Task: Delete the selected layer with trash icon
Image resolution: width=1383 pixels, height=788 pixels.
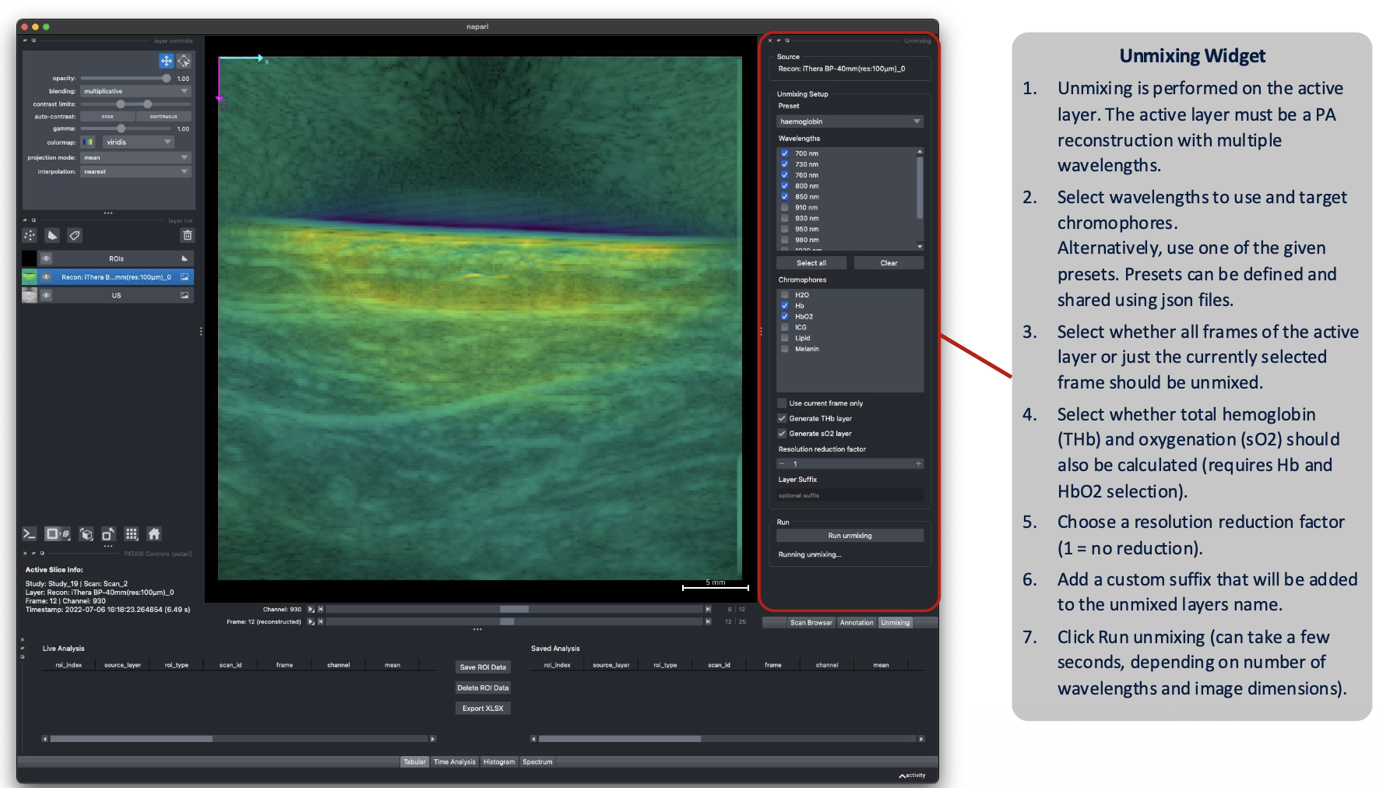Action: coord(187,235)
